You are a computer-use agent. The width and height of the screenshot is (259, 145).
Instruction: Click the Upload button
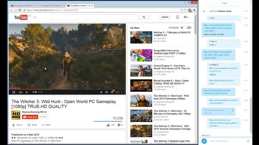pyautogui.click(x=165, y=17)
